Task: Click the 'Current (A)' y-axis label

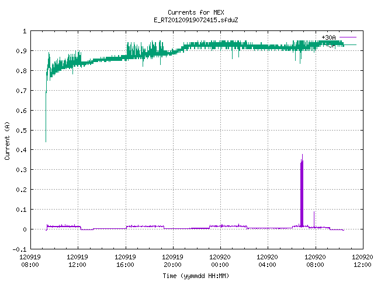Action: tap(7, 140)
